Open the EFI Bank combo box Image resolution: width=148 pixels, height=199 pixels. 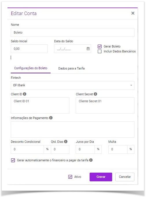point(73,85)
